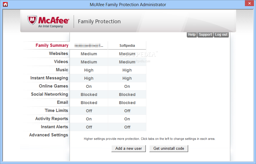Click first user's Activity Reports On value
Viewport: 256px width, 164px height.
coord(89,119)
